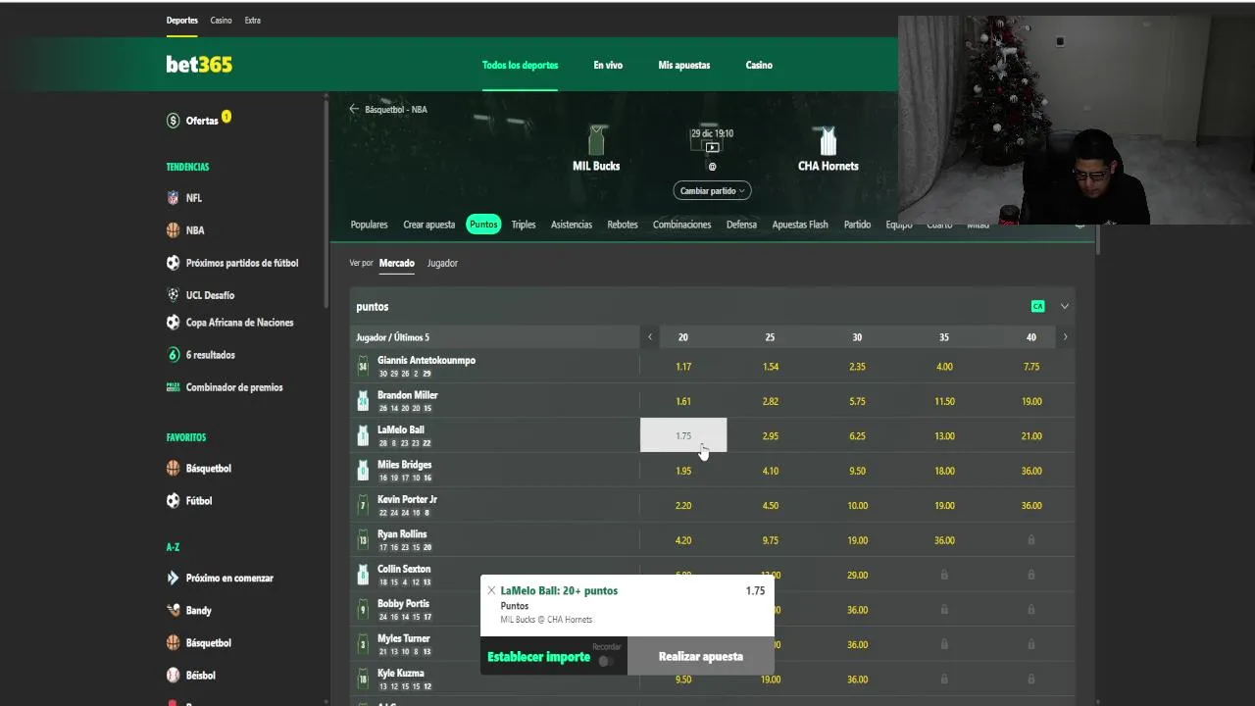Select Populares market tab
Viewport: 1255px width, 706px height.
[370, 225]
